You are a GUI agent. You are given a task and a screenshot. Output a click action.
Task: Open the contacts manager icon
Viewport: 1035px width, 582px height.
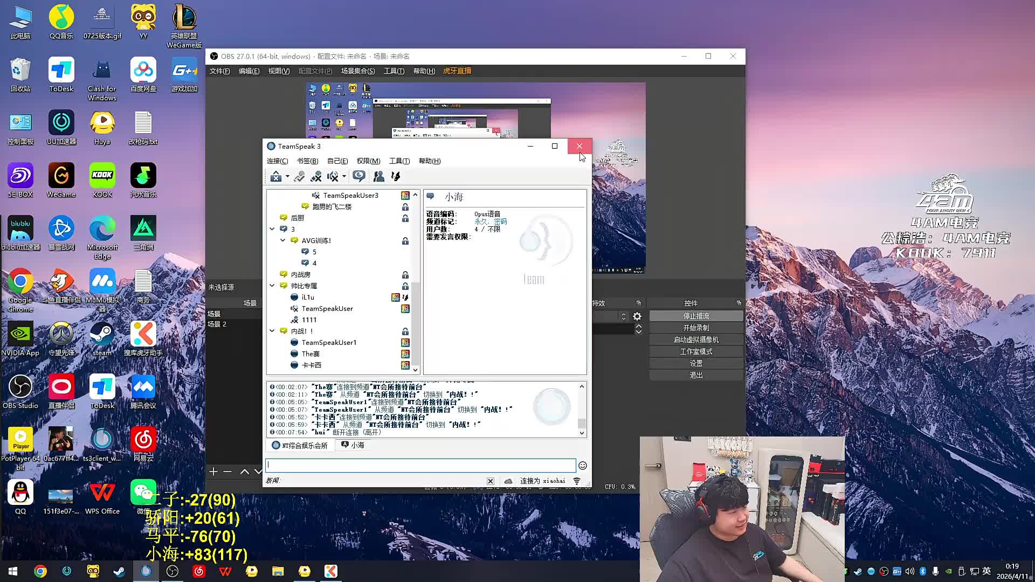click(x=378, y=176)
